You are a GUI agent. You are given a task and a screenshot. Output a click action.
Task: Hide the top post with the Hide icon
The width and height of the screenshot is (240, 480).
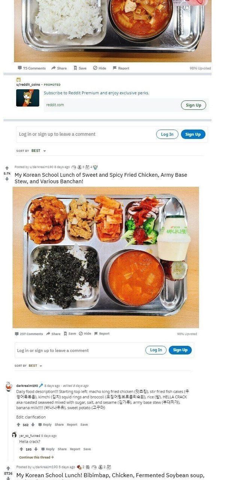pyautogui.click(x=100, y=68)
